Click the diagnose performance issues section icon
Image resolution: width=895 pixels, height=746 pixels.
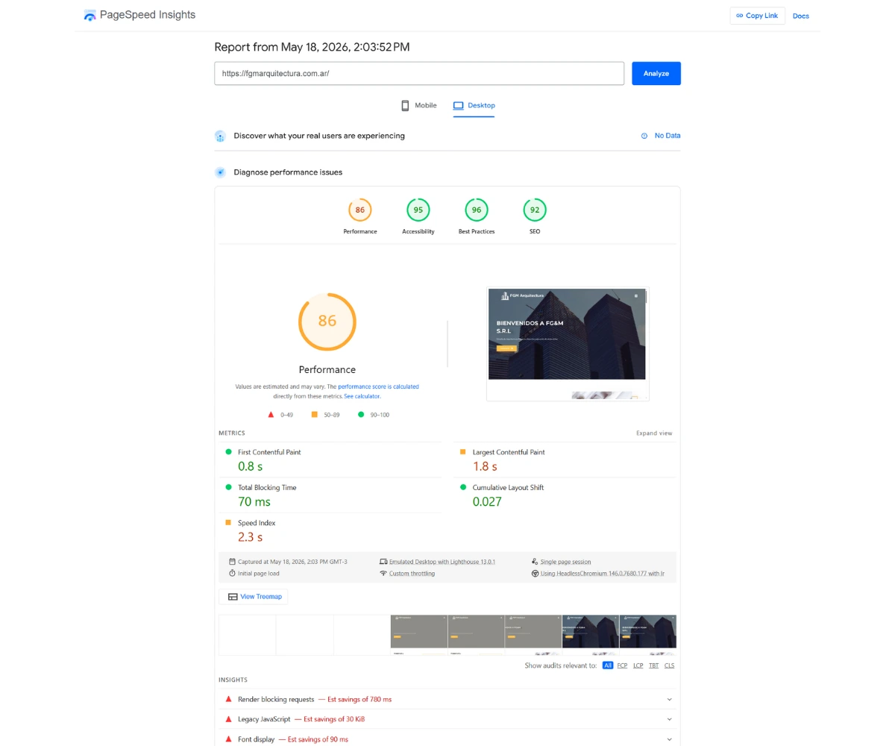[x=220, y=172]
